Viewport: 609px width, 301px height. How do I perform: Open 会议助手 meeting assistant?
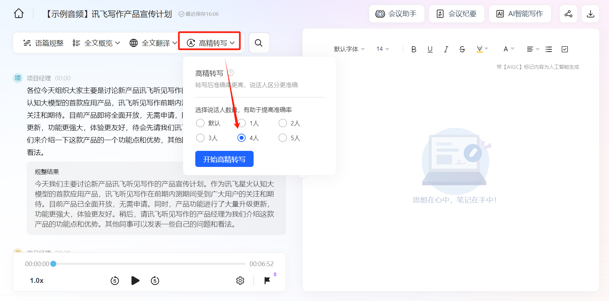pos(397,14)
